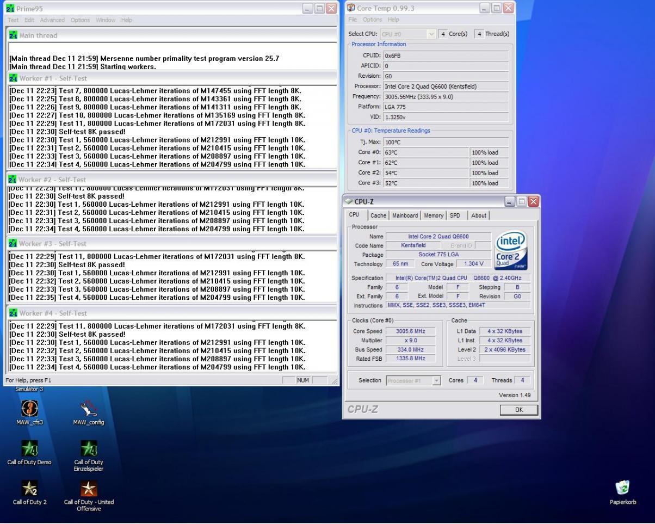
Task: Minimize the Core Temp window
Action: pyautogui.click(x=485, y=8)
